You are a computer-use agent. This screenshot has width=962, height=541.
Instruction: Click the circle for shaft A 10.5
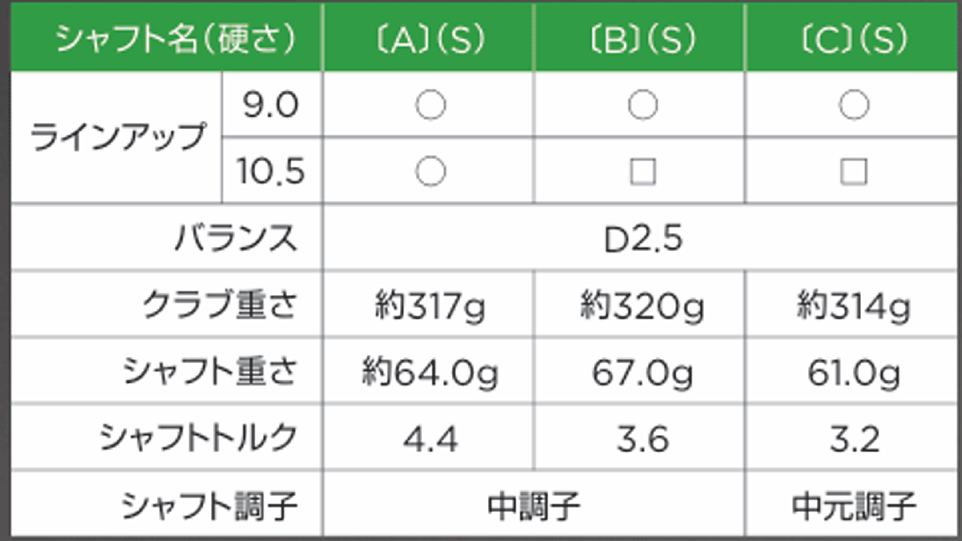430,171
